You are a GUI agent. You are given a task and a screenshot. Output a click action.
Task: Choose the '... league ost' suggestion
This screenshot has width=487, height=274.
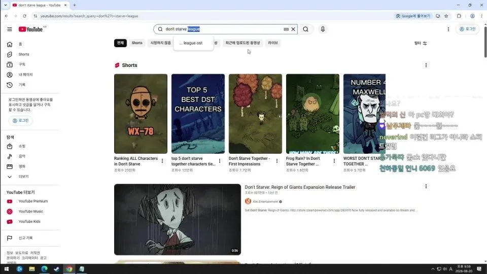point(193,43)
